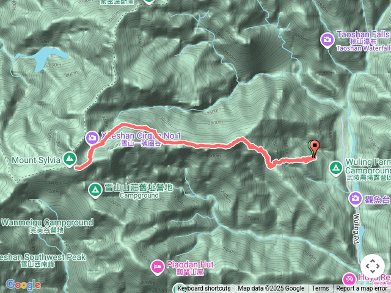
Task: Click the red route end pin
Action: tap(315, 149)
